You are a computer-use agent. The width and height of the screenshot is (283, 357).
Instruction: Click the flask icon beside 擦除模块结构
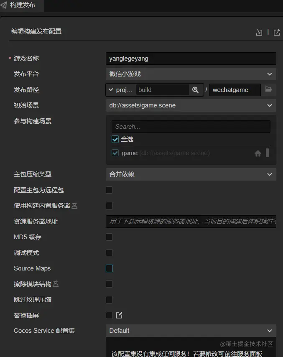pyautogui.click(x=56, y=284)
